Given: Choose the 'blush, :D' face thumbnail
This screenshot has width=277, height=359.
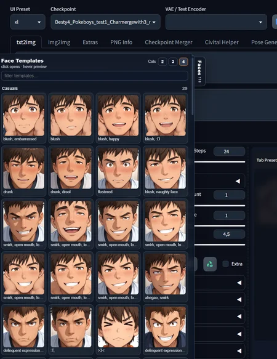Looking at the screenshot, I should [166, 118].
